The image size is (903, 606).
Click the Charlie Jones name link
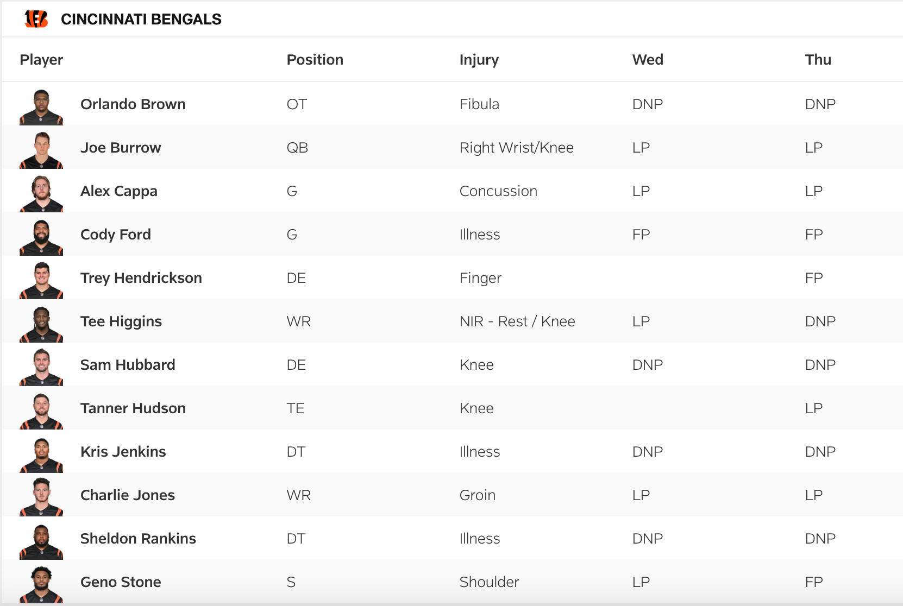point(127,495)
